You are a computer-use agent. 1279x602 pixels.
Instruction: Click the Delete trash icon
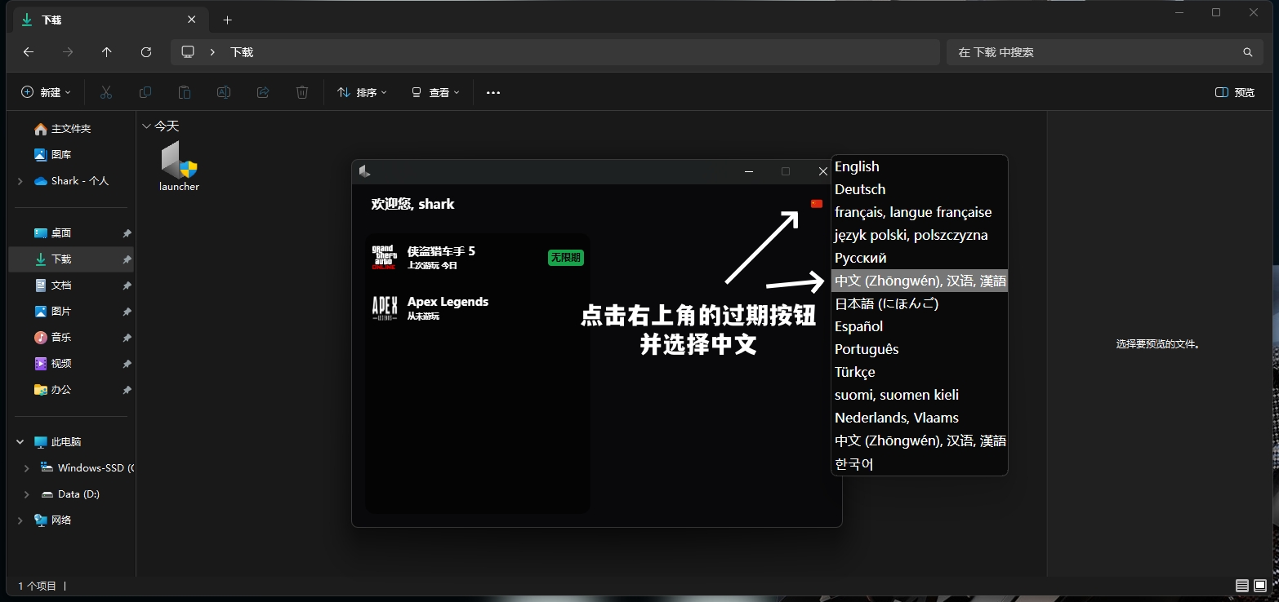[x=301, y=92]
